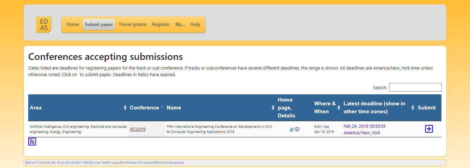Go to the Home menu item
This screenshot has height=168, width=470.
pyautogui.click(x=73, y=24)
